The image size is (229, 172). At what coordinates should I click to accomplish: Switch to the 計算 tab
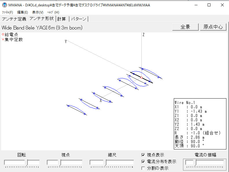click(61, 19)
